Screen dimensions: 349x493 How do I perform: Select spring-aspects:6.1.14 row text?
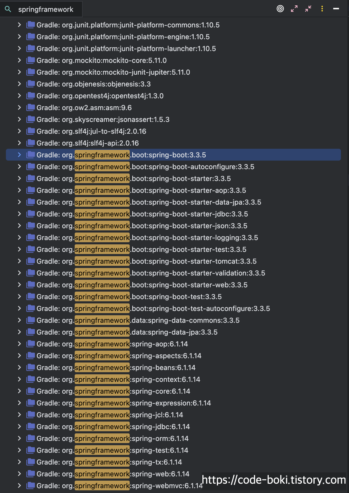[119, 356]
